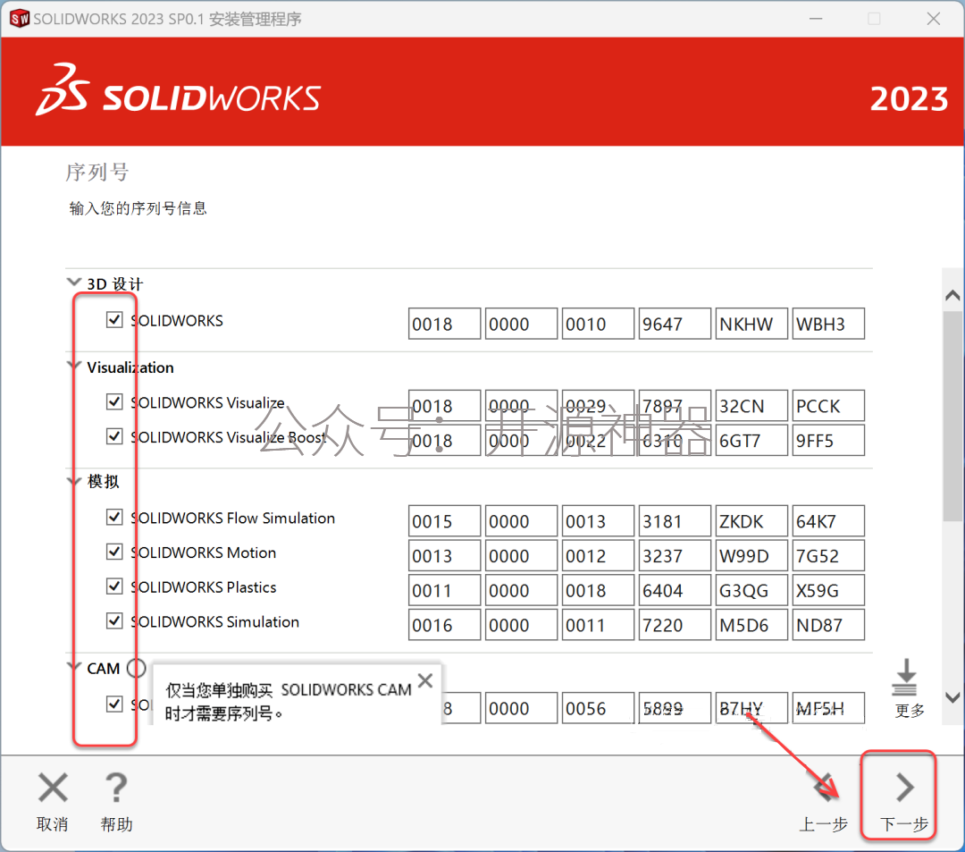Click Plastics serial field G3QG
The height and width of the screenshot is (852, 965).
(x=751, y=590)
